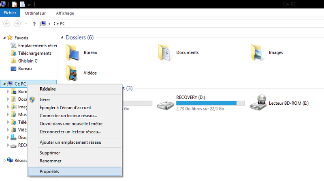324x181 pixels.
Task: Open Ghislain C folder in Favoris
Action: pyautogui.click(x=24, y=61)
